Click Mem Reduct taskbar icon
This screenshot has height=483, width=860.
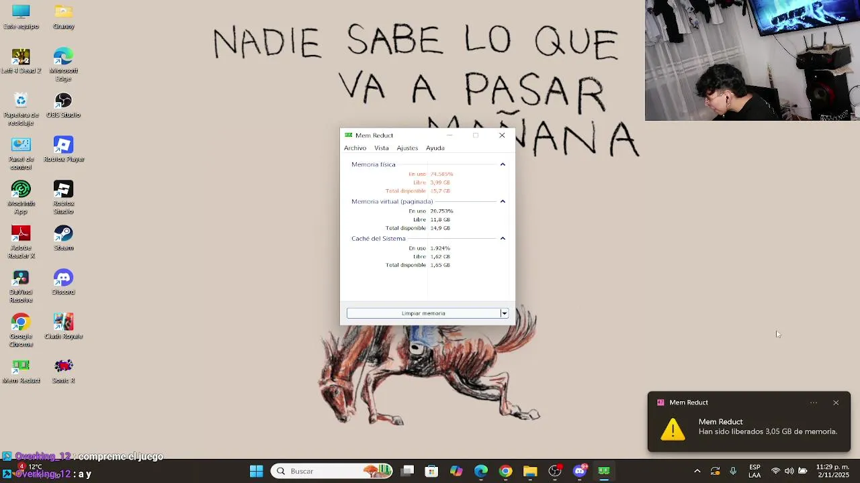coord(604,471)
